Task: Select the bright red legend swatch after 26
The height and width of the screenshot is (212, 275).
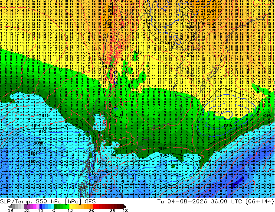Action: 95,206
